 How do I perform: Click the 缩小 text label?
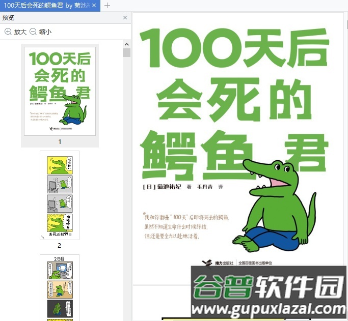pyautogui.click(x=45, y=32)
